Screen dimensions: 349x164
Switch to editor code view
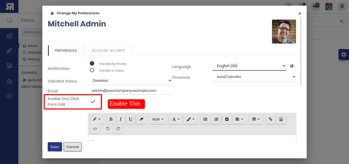pos(95,129)
